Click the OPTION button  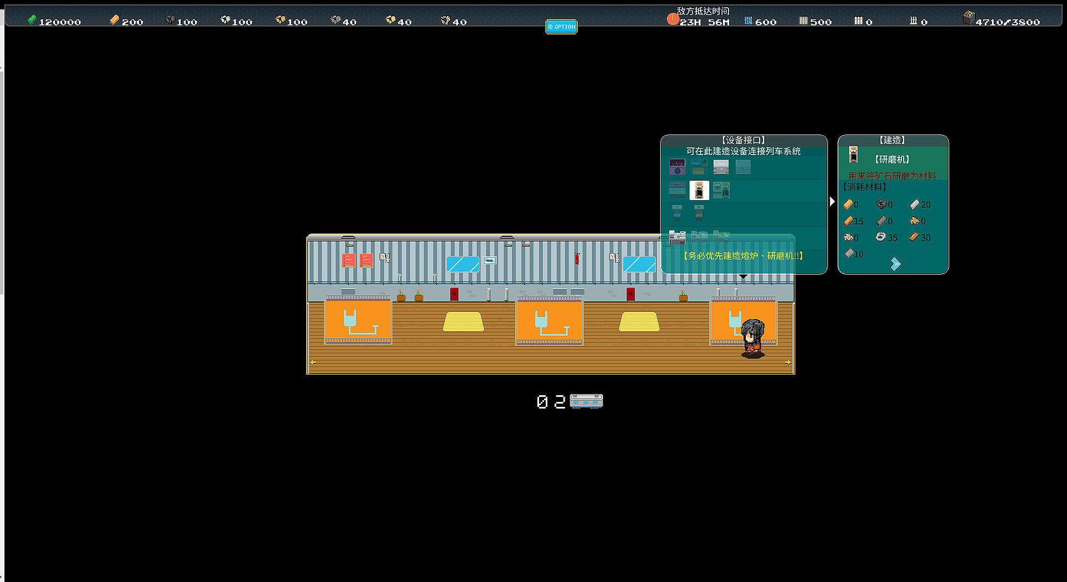[x=561, y=27]
